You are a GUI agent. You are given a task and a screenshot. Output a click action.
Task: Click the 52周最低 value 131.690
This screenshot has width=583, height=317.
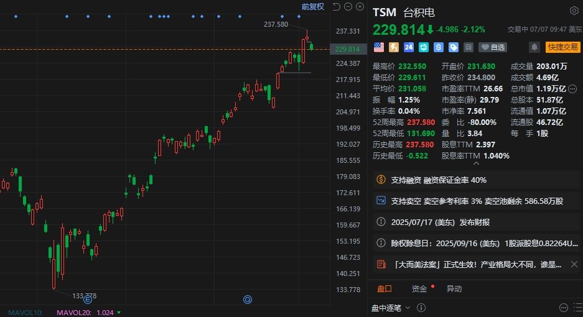pyautogui.click(x=421, y=134)
